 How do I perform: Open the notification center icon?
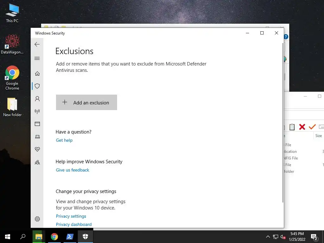point(314,237)
